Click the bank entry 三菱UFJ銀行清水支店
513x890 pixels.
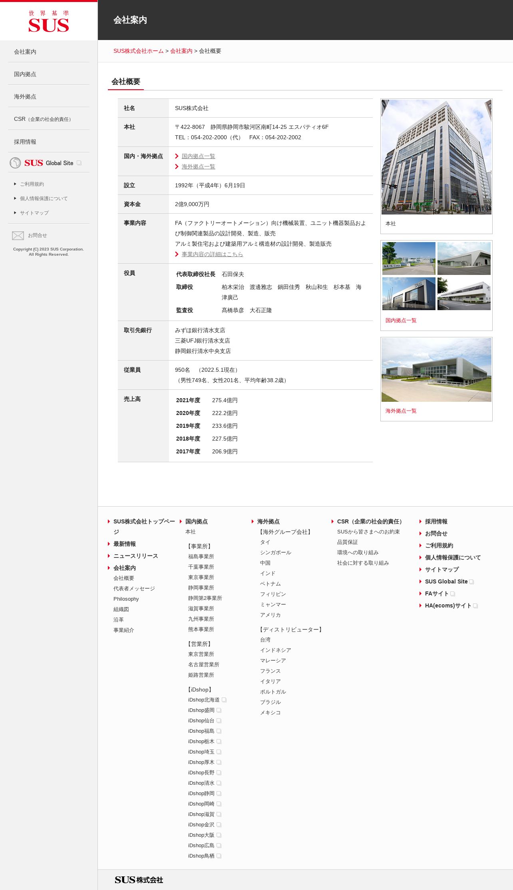click(x=203, y=341)
